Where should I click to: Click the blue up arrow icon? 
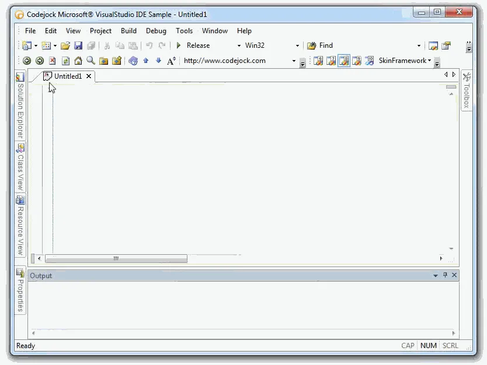(x=145, y=61)
